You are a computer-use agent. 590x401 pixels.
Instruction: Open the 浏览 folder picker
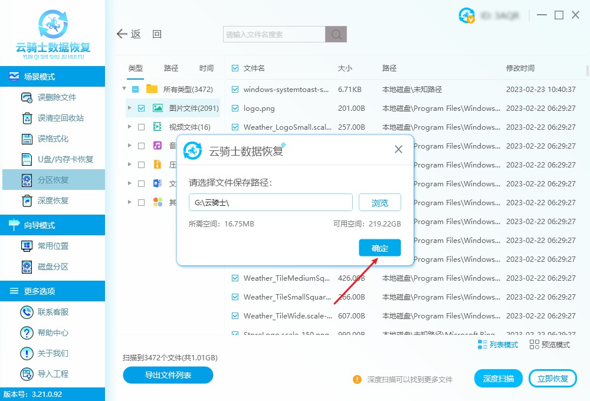[379, 202]
